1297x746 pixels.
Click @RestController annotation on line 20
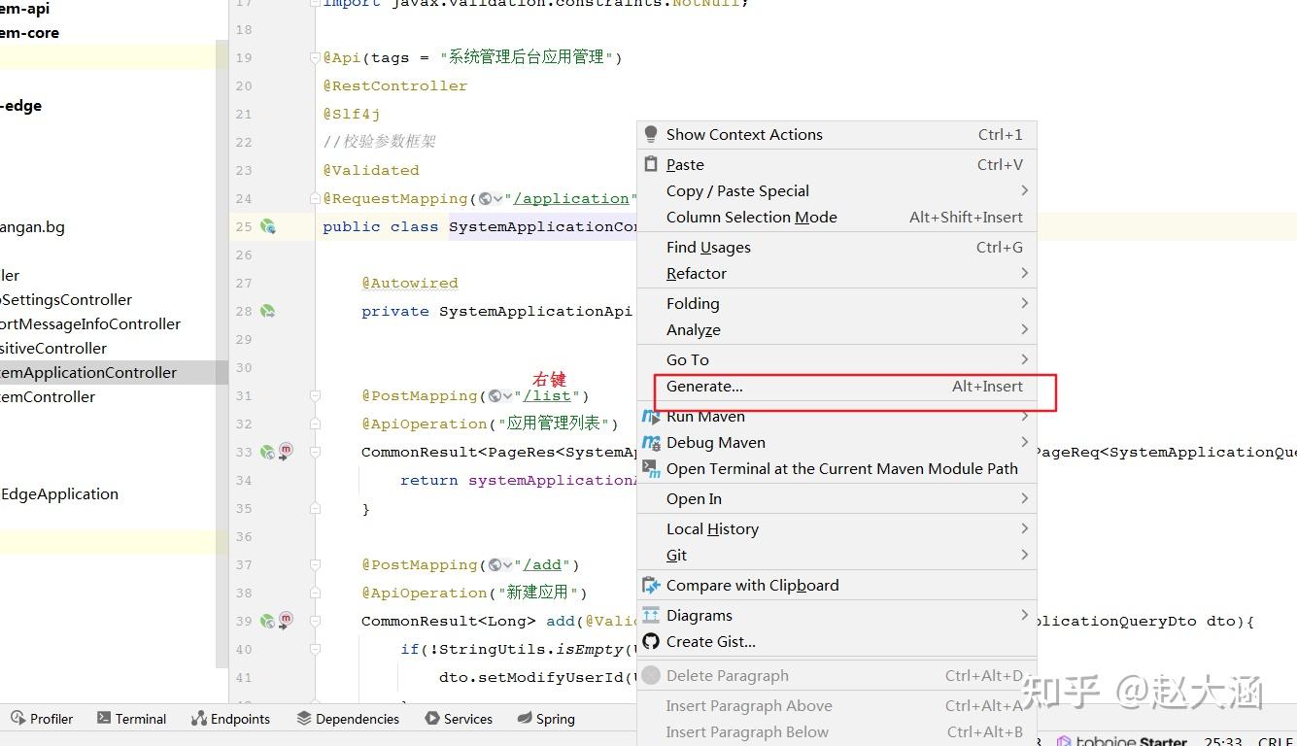[x=395, y=85]
